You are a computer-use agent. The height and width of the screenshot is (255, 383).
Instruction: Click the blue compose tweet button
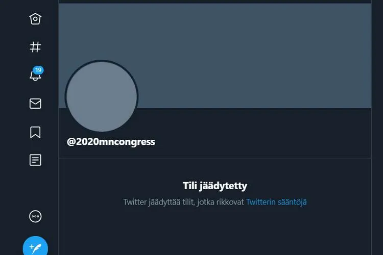[x=35, y=246]
